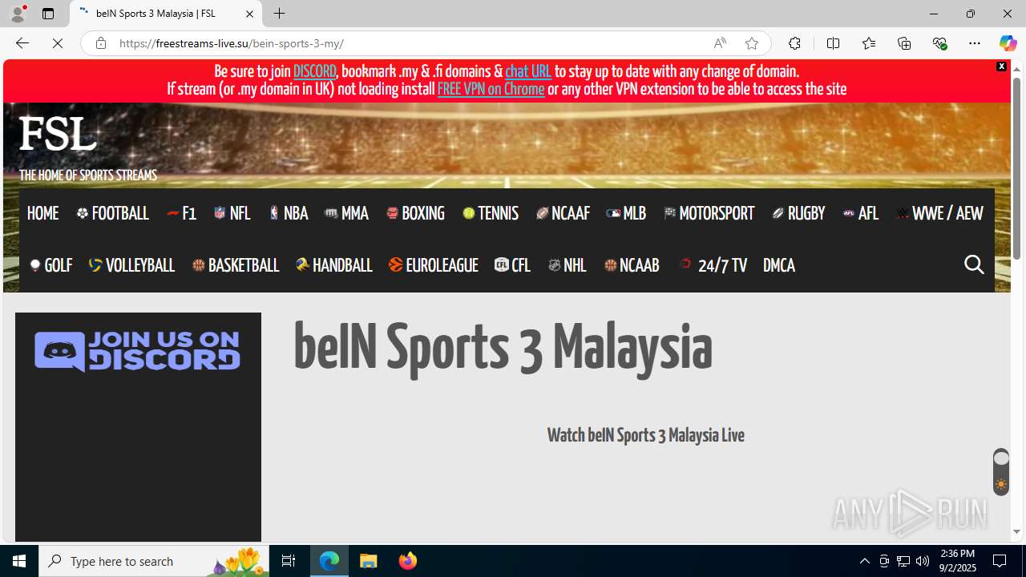
Task: Open VOLLEYBALL category
Action: (131, 265)
